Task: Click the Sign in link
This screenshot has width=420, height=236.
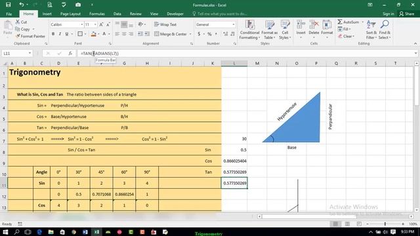Action: pyautogui.click(x=388, y=14)
